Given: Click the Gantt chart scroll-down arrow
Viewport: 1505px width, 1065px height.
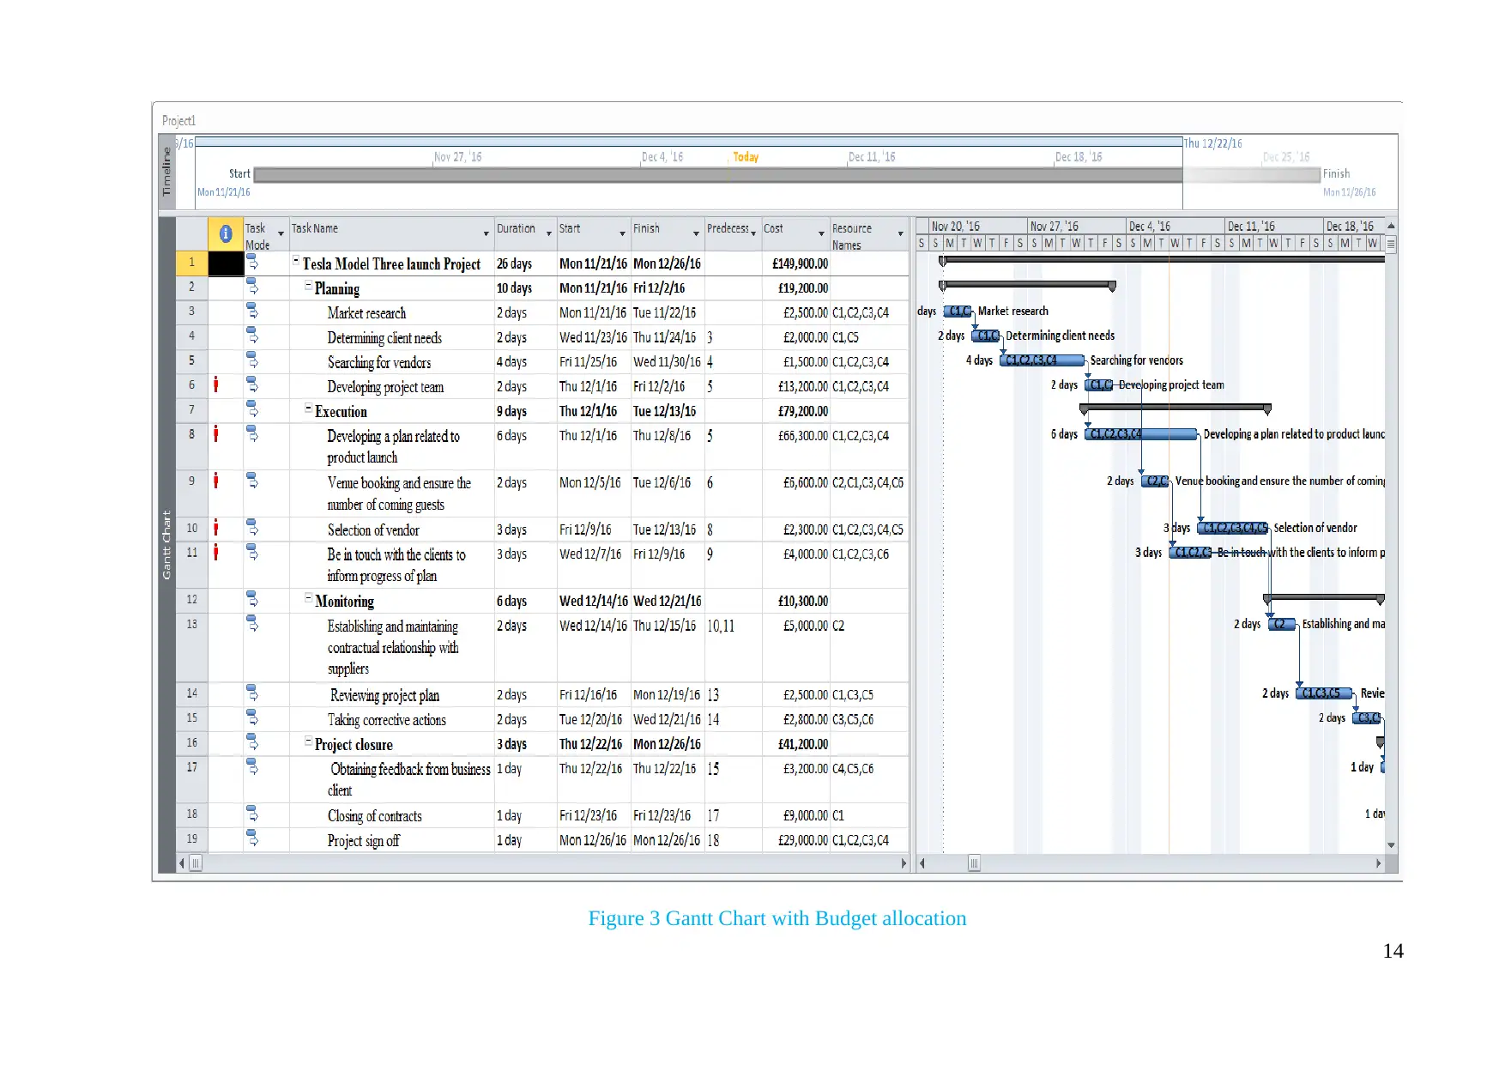Looking at the screenshot, I should tap(1391, 845).
